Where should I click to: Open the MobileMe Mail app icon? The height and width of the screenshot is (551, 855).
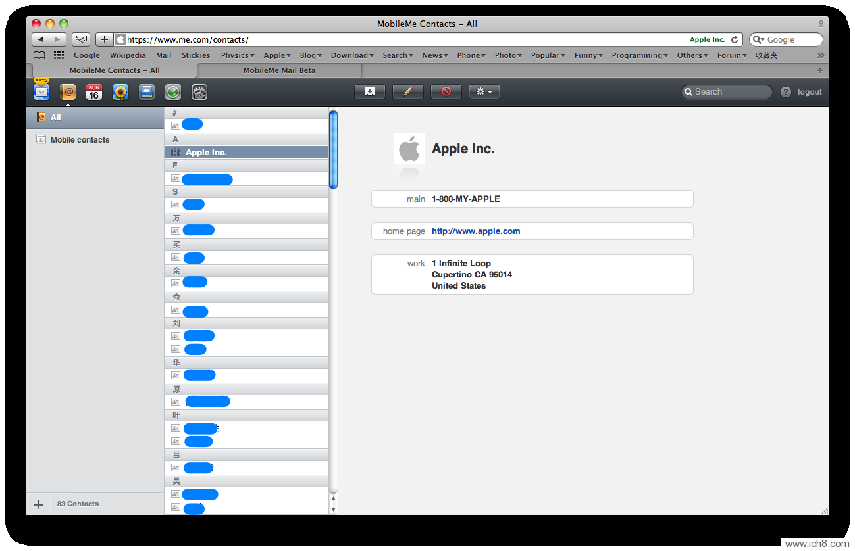coord(41,92)
